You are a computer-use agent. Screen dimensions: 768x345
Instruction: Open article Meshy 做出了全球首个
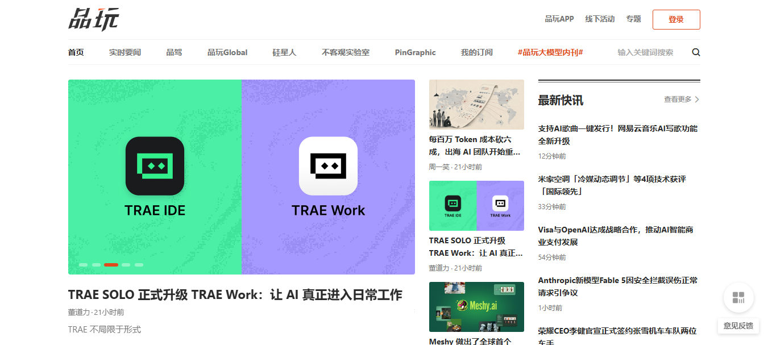[470, 341]
